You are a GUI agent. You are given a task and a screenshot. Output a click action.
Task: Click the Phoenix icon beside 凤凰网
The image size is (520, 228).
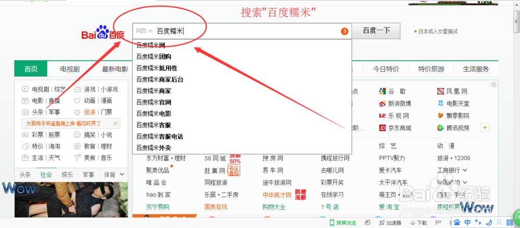[440, 91]
